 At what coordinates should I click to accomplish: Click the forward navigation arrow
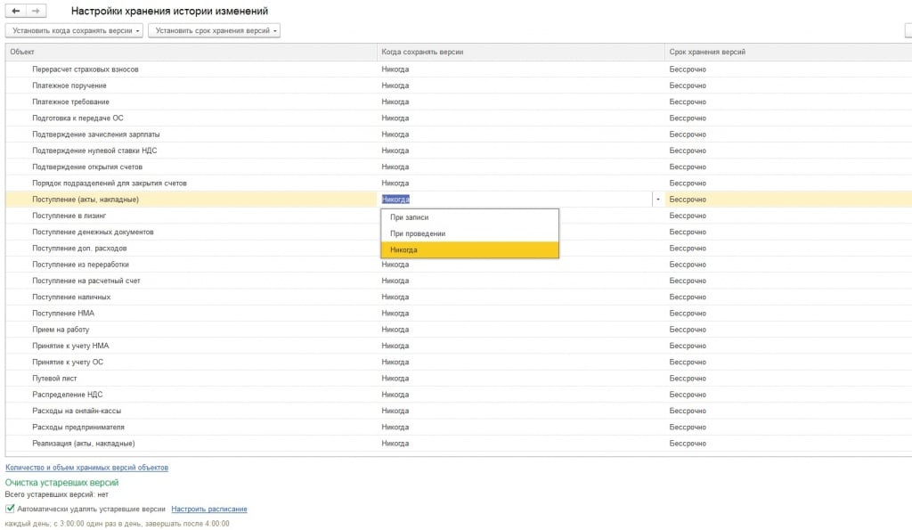36,11
